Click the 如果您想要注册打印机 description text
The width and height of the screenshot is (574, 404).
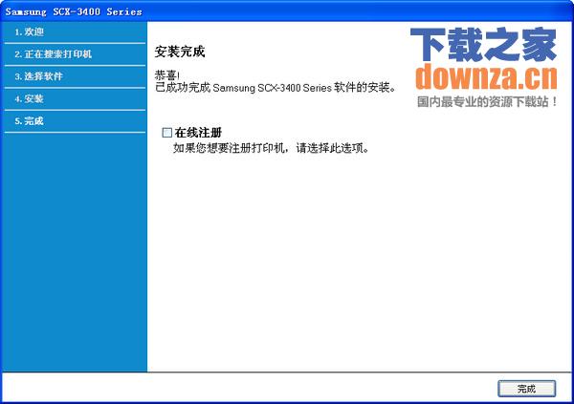click(271, 148)
